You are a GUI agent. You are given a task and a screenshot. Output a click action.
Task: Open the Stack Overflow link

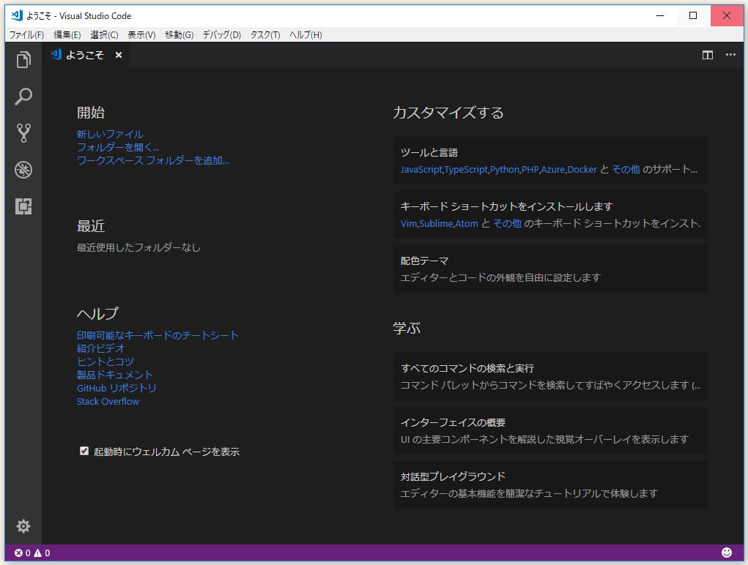(108, 402)
